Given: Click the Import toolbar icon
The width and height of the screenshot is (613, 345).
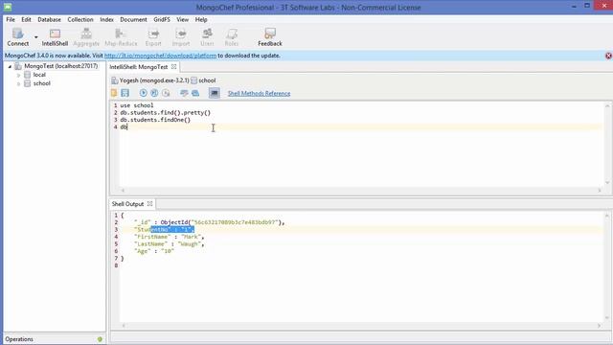Looking at the screenshot, I should [181, 37].
